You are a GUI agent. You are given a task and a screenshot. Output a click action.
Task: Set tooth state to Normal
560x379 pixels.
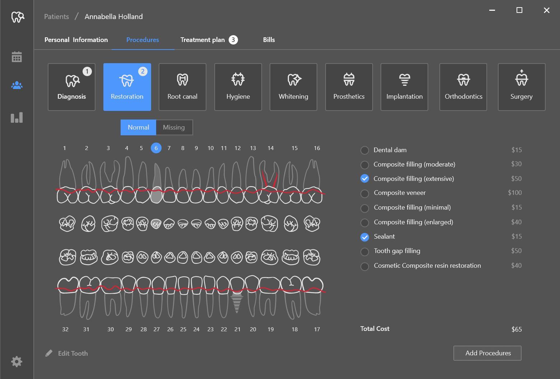point(138,127)
